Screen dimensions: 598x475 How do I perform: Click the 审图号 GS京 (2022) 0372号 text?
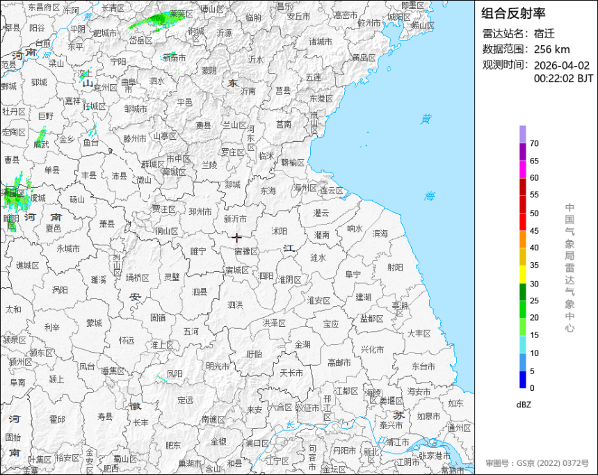coord(541,463)
